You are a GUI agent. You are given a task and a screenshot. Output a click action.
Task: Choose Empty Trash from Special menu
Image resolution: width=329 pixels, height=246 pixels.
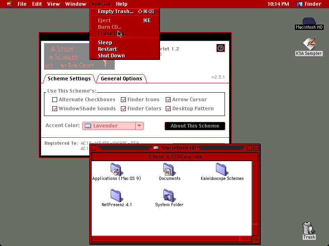coord(125,11)
